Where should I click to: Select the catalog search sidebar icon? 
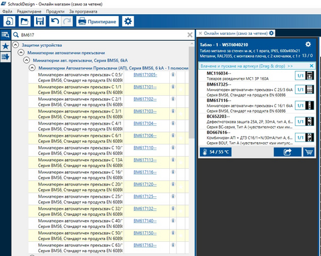(5, 35)
